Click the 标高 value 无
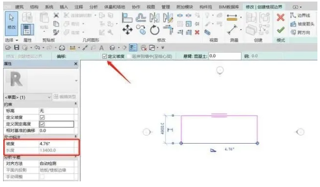Viewport: 320px width, 187px height. (56, 111)
